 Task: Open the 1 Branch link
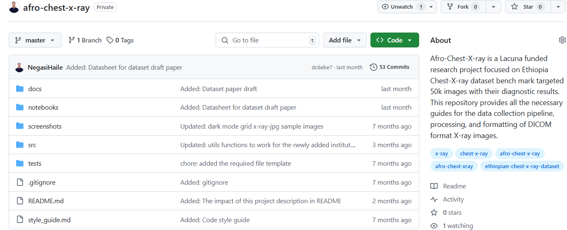coord(85,40)
